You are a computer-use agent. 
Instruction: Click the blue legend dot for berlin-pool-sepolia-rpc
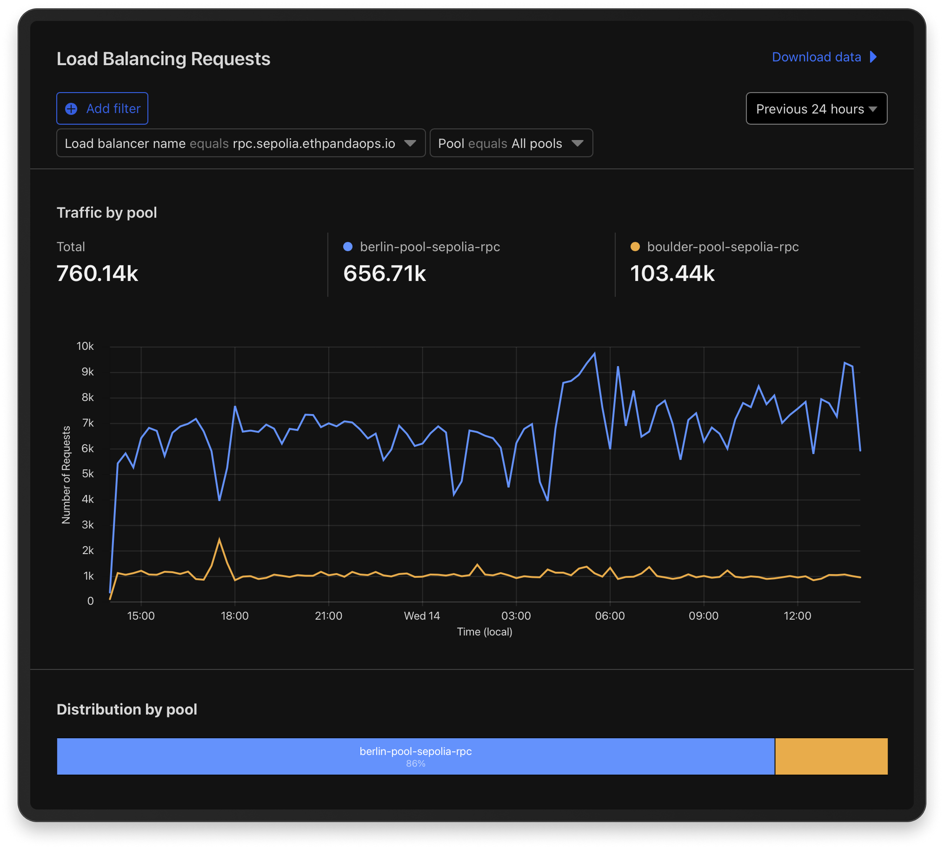348,247
